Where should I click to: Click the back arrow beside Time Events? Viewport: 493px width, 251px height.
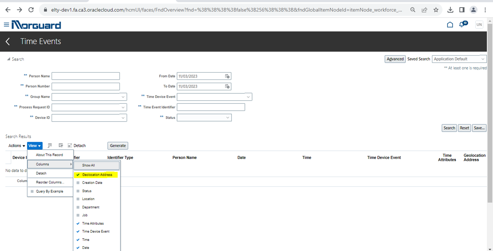[8, 41]
